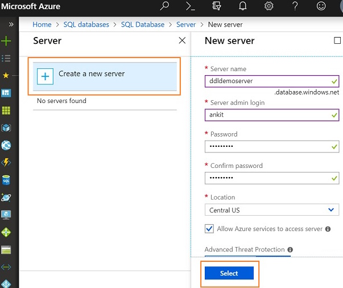The image size is (343, 288).
Task: Close the Server blade
Action: pyautogui.click(x=182, y=40)
